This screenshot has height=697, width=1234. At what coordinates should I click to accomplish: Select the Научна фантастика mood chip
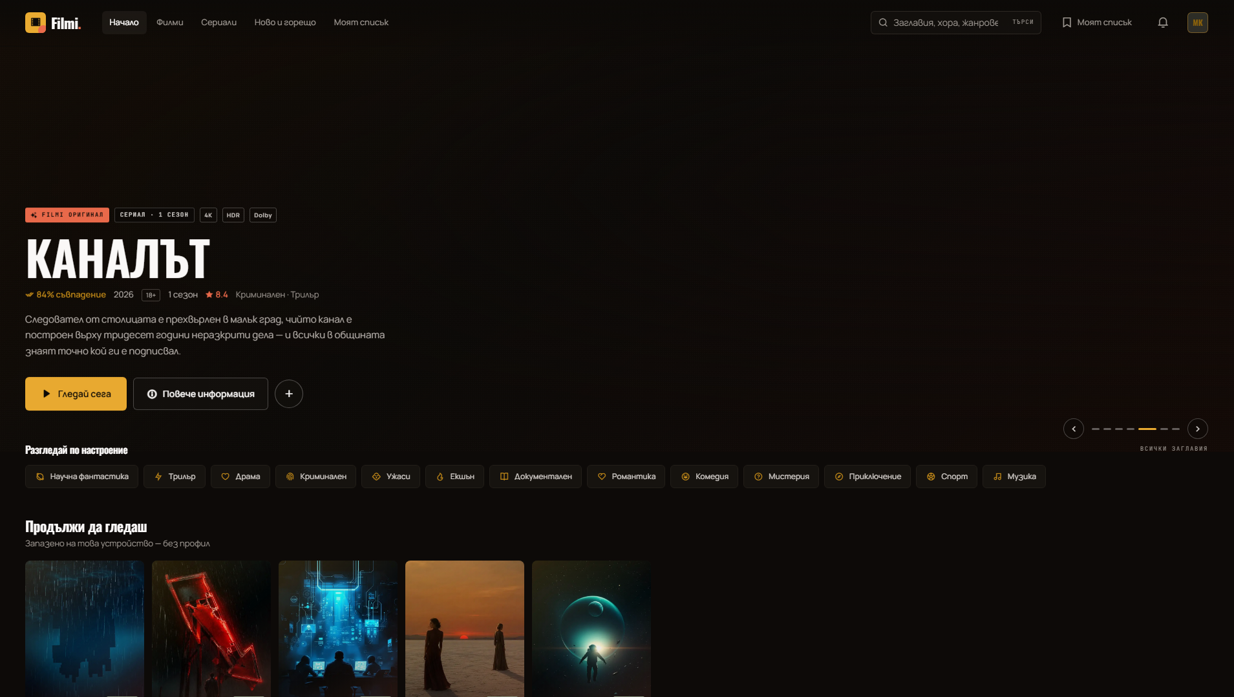pos(81,477)
